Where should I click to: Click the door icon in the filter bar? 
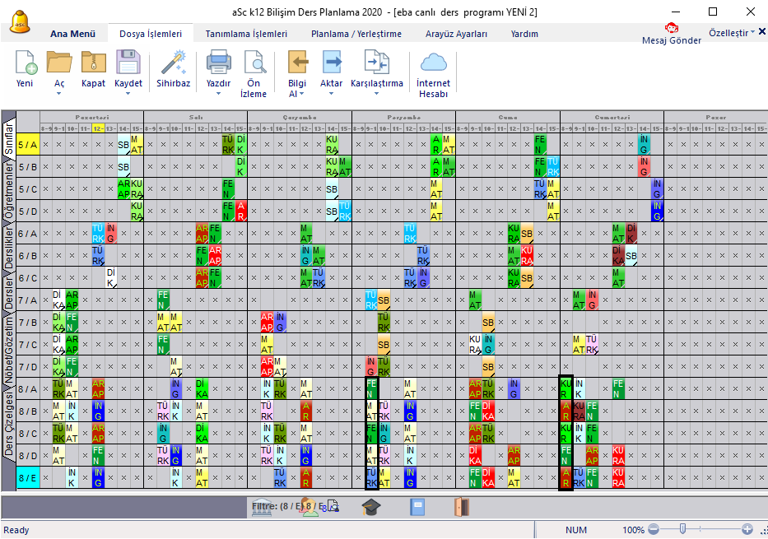pos(462,507)
